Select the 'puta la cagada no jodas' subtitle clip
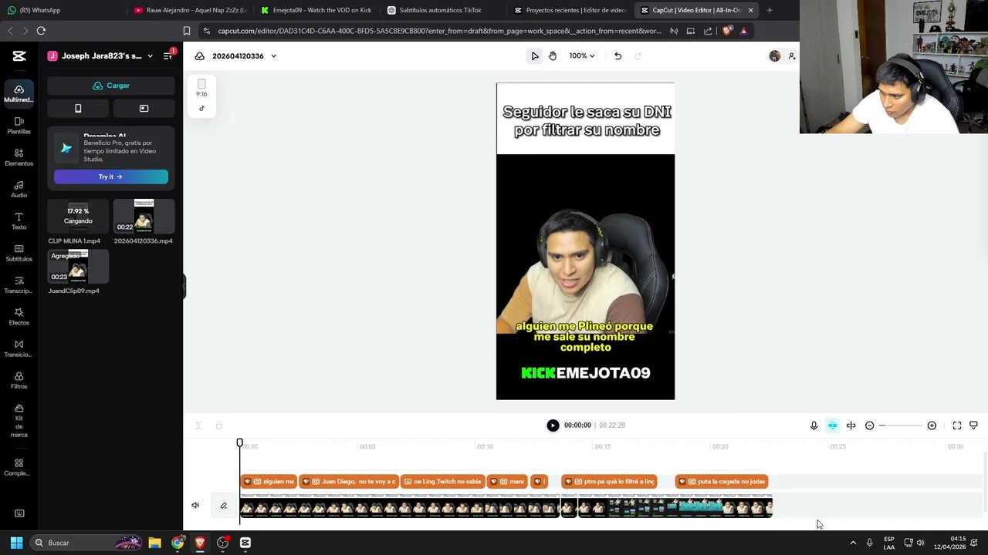This screenshot has height=555, width=988. click(722, 482)
